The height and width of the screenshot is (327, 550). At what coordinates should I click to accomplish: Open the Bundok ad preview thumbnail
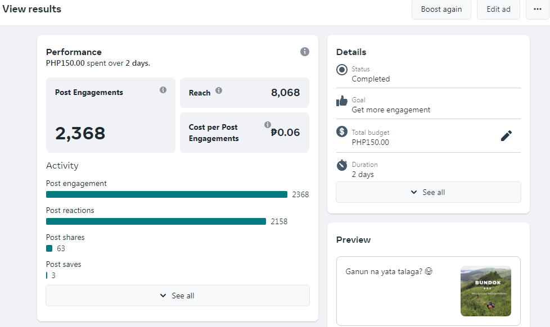click(x=485, y=291)
